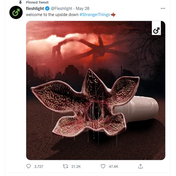Click the pushpin icon beside Pinned Tweet

20,2
